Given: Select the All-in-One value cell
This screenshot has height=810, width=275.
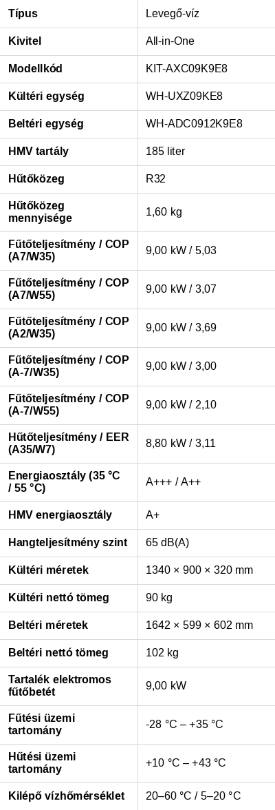Looking at the screenshot, I should 206,41.
